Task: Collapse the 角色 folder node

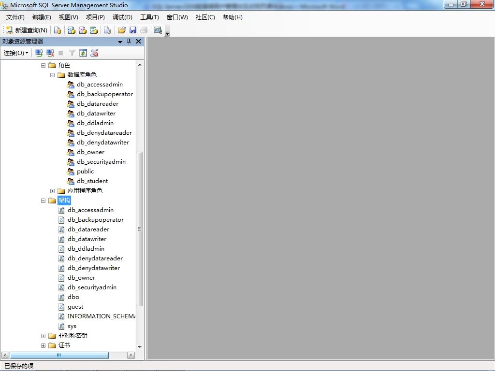Action: pyautogui.click(x=43, y=65)
